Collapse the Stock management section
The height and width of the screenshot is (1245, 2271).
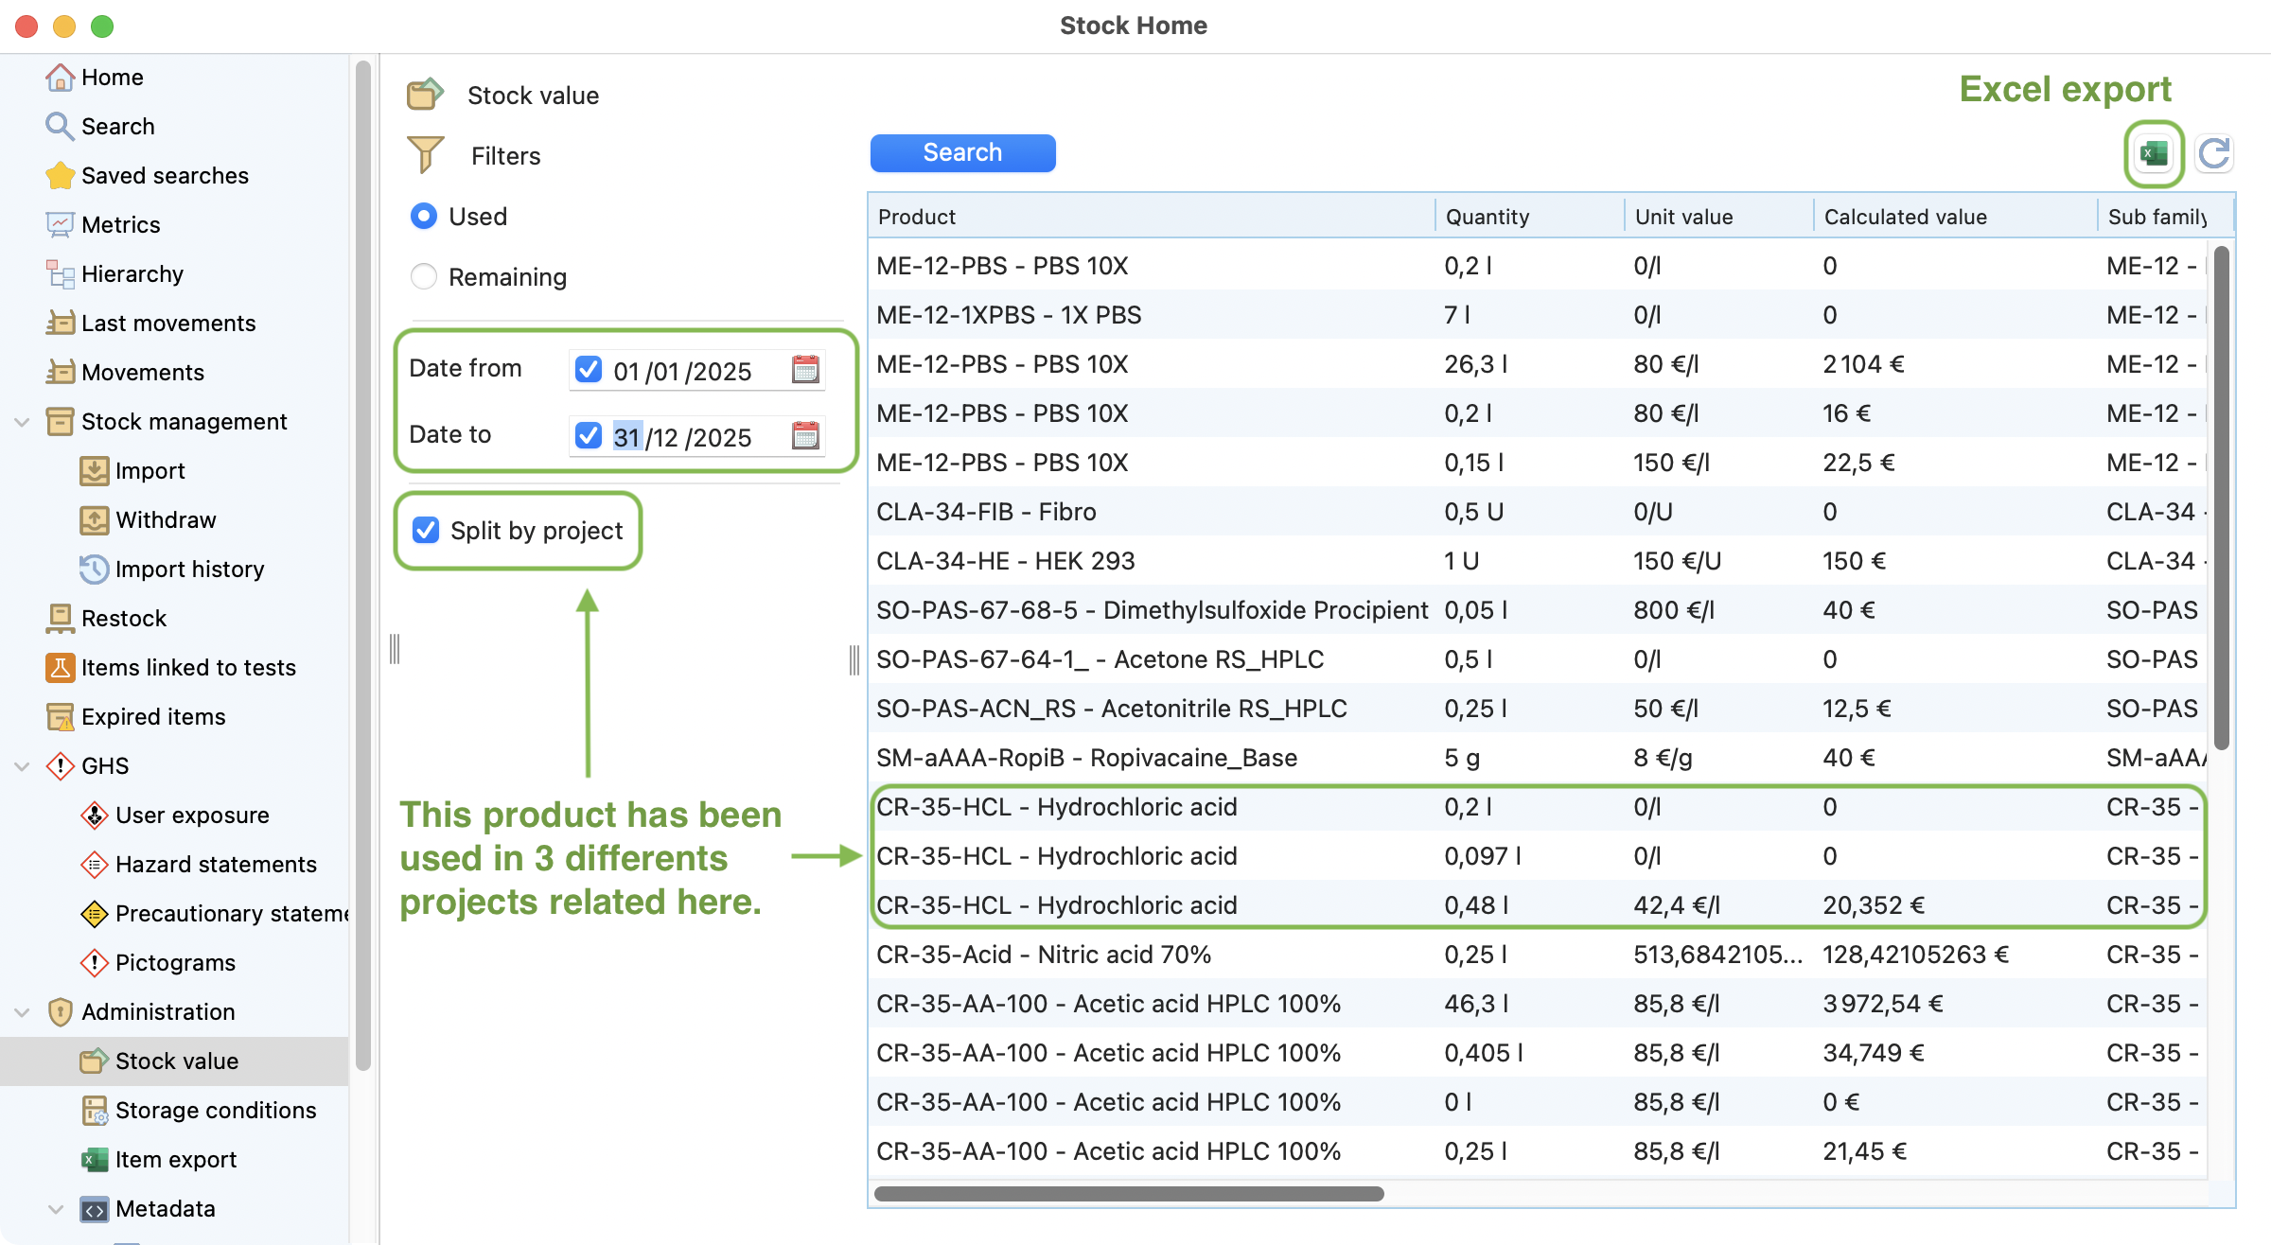coord(22,422)
